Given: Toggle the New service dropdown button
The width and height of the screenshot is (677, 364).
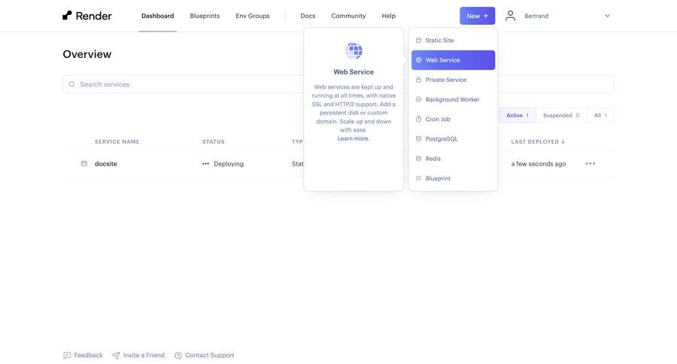Looking at the screenshot, I should click(x=477, y=16).
